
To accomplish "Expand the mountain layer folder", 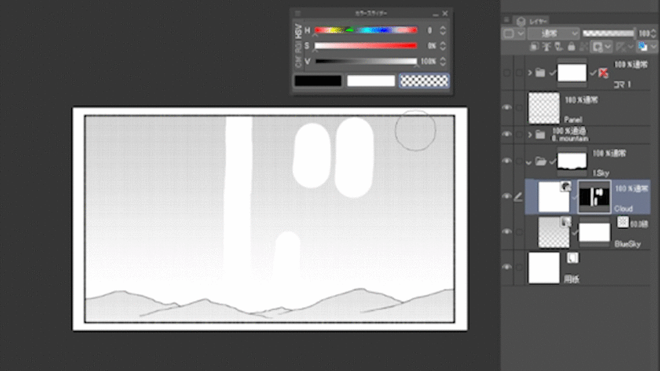I will [530, 135].
